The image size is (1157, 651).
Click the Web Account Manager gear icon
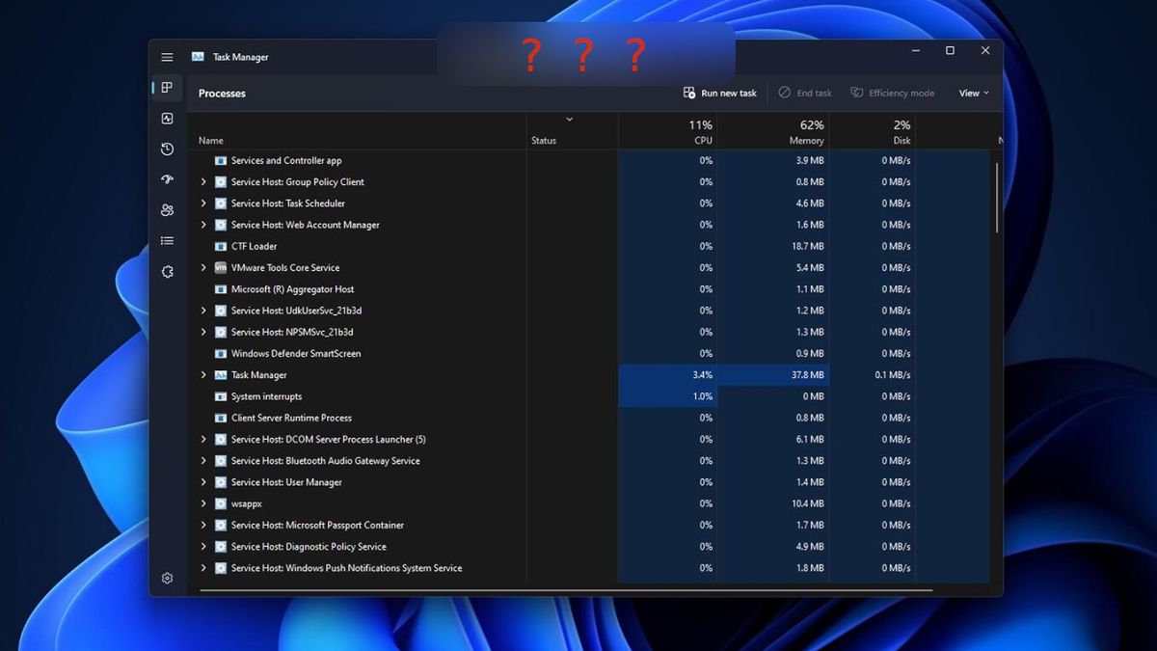tap(221, 225)
